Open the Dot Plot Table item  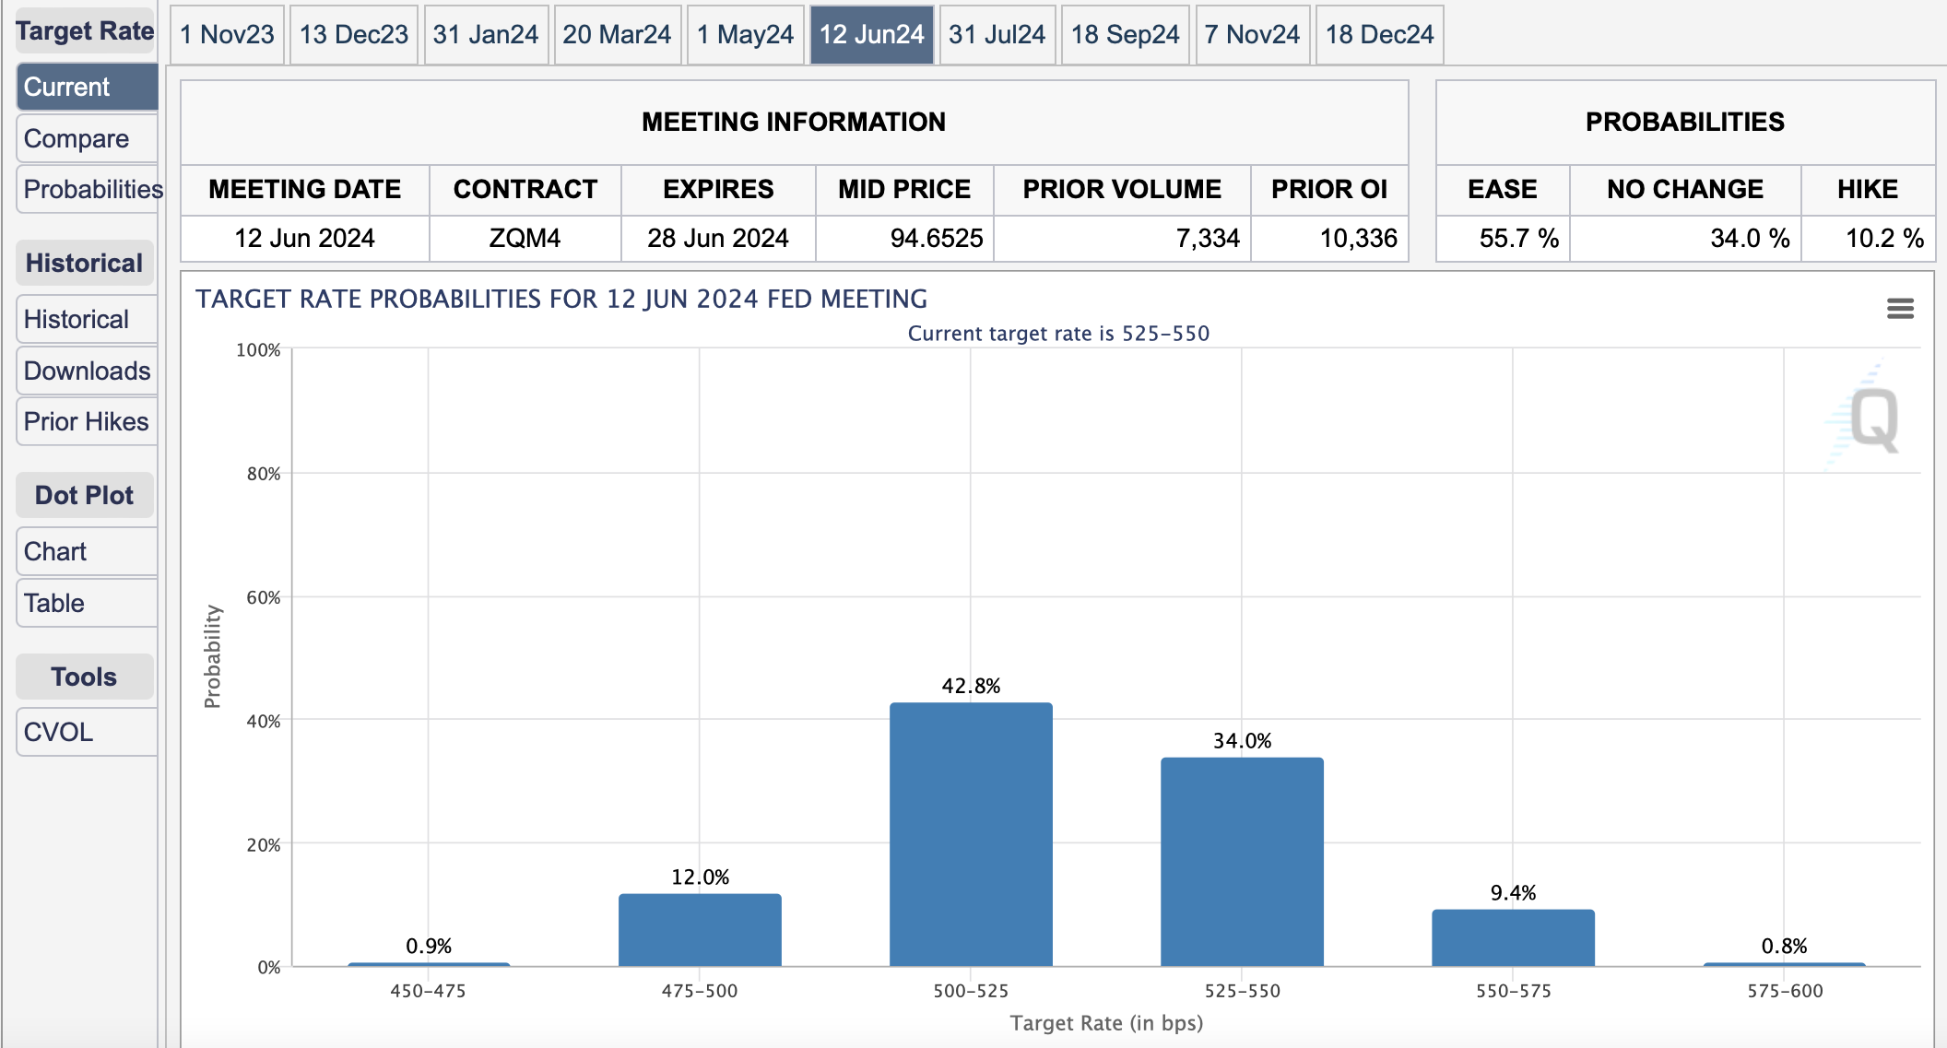pos(88,603)
